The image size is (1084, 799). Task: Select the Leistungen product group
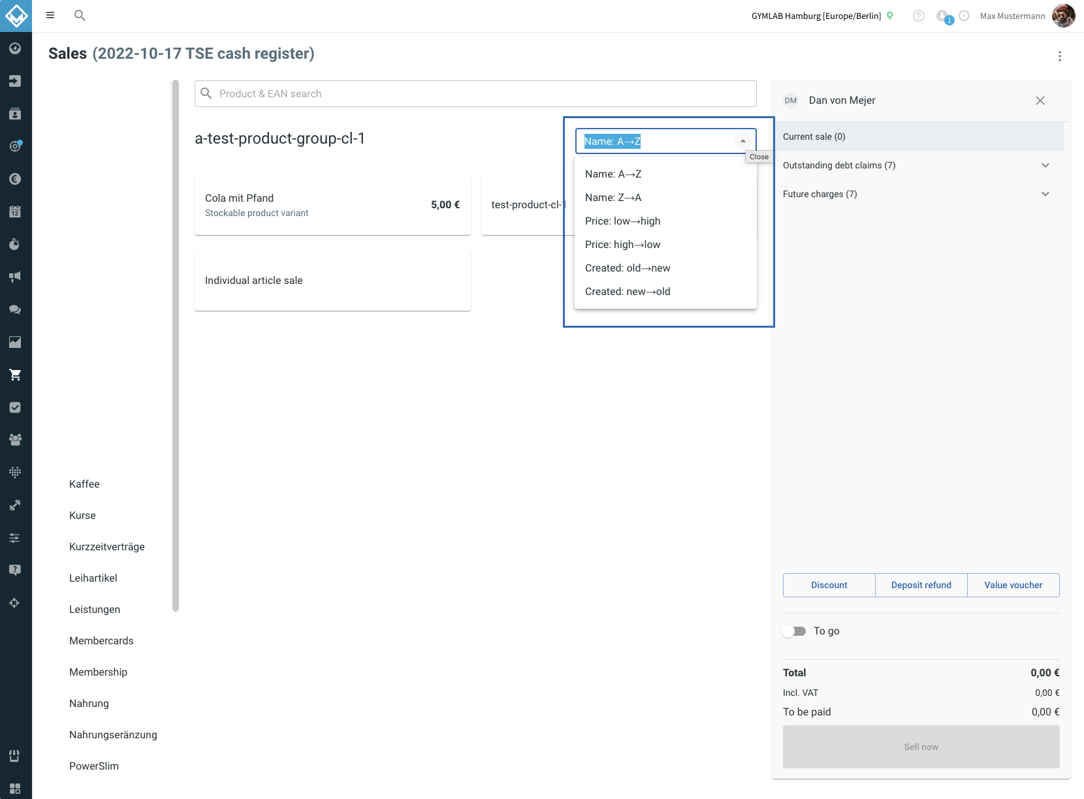pyautogui.click(x=95, y=610)
